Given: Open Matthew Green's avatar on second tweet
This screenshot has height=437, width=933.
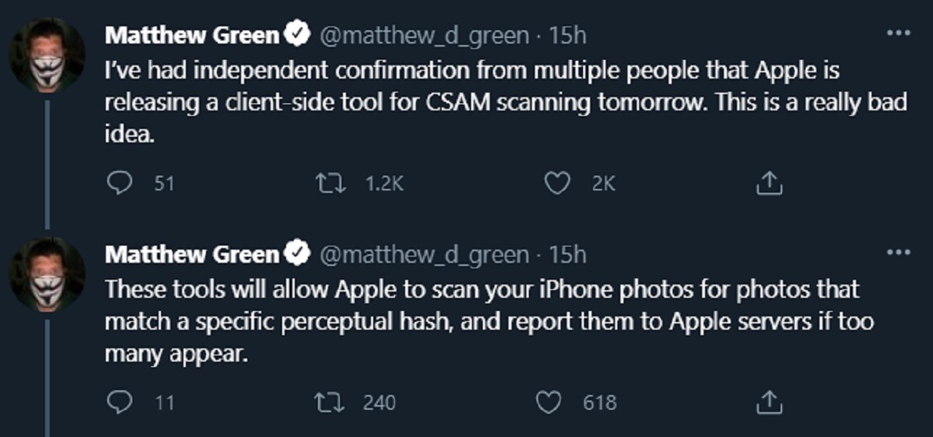Looking at the screenshot, I should [47, 274].
